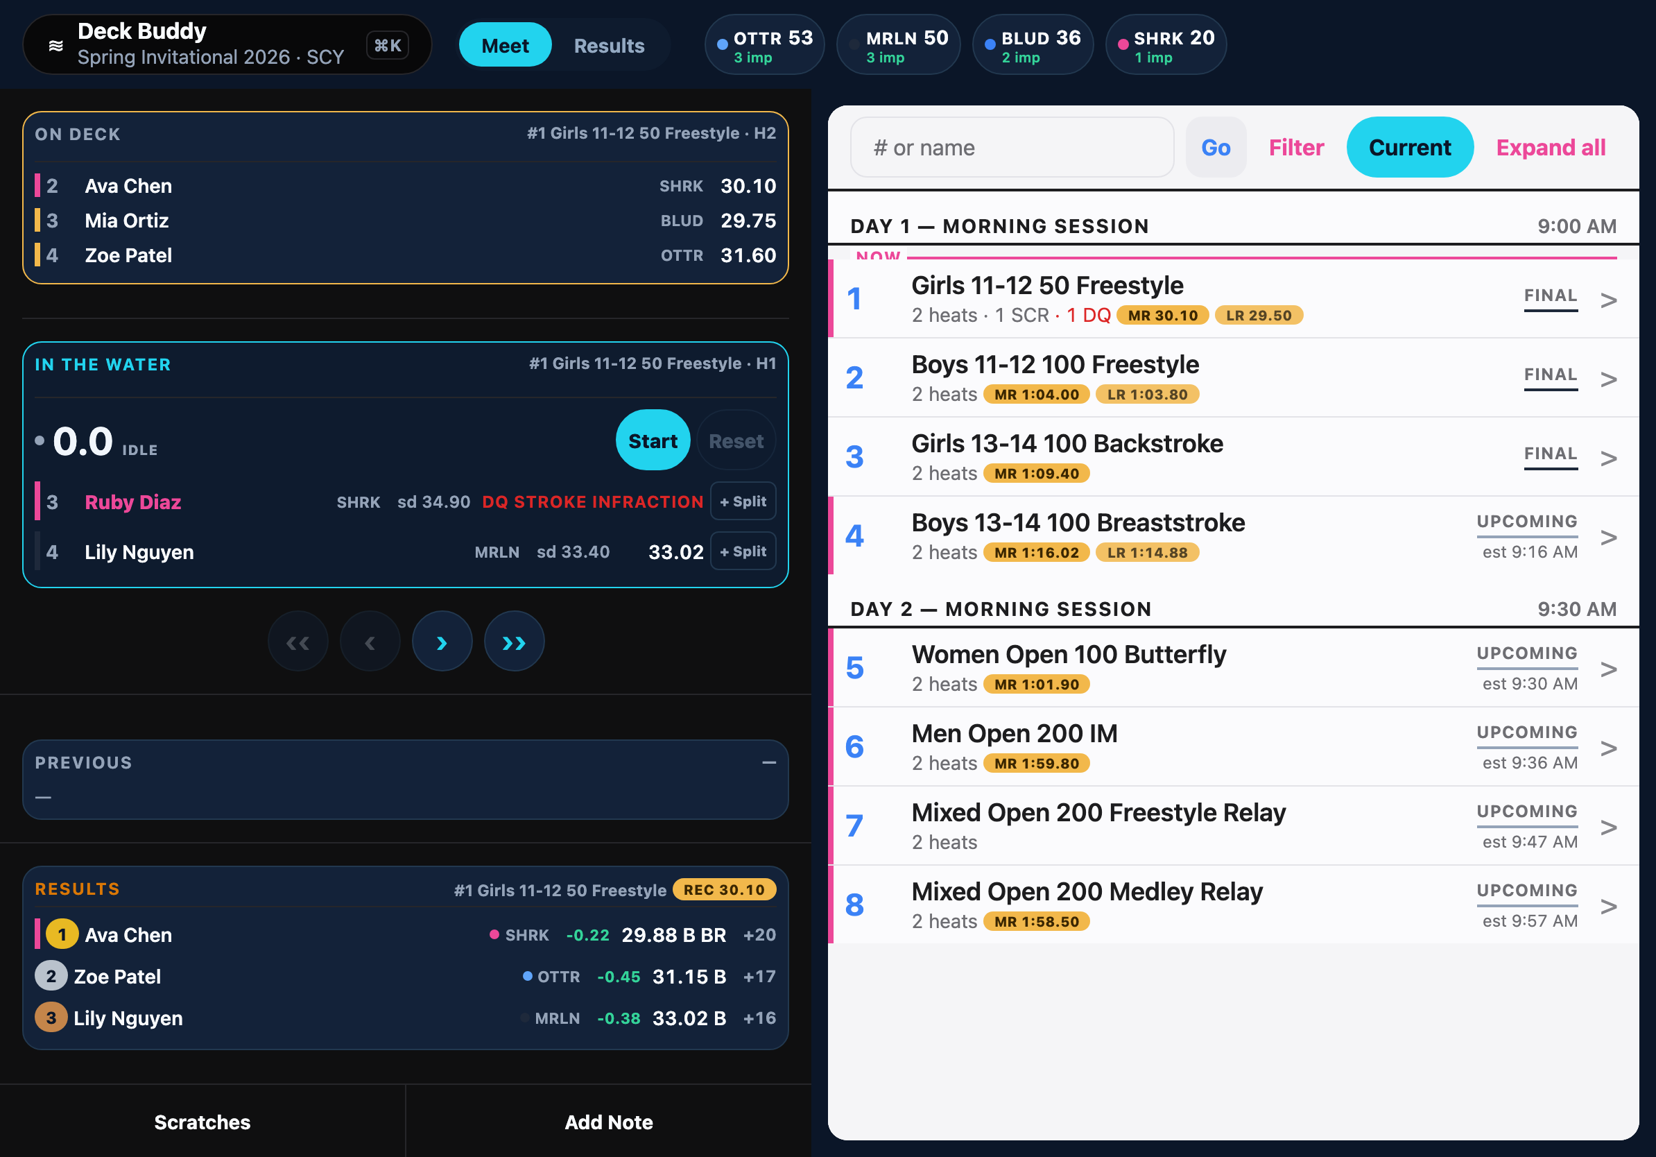Screen dimensions: 1656x1157
Task: Click the '# or name' search field
Action: tap(1012, 147)
